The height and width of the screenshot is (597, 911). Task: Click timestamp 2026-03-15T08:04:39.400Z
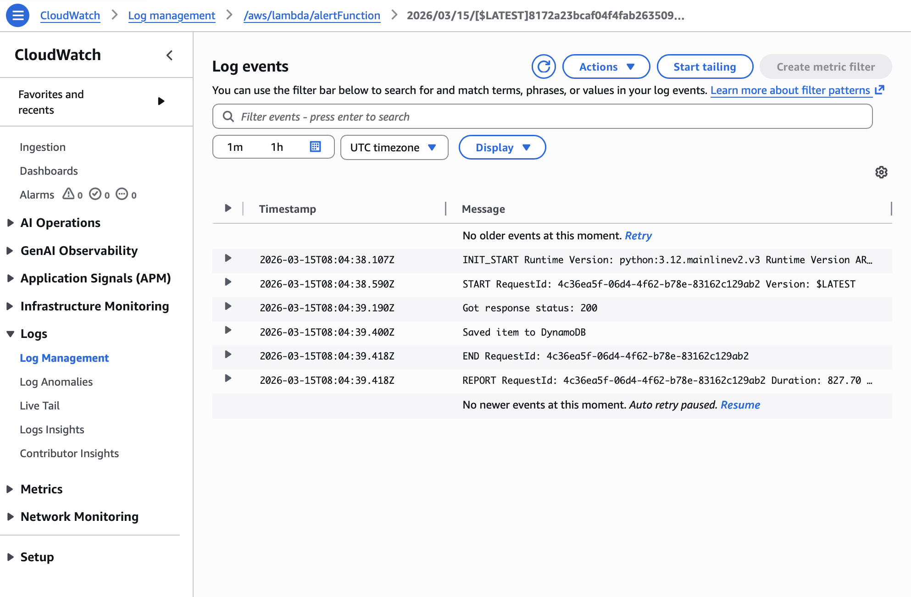(x=327, y=332)
